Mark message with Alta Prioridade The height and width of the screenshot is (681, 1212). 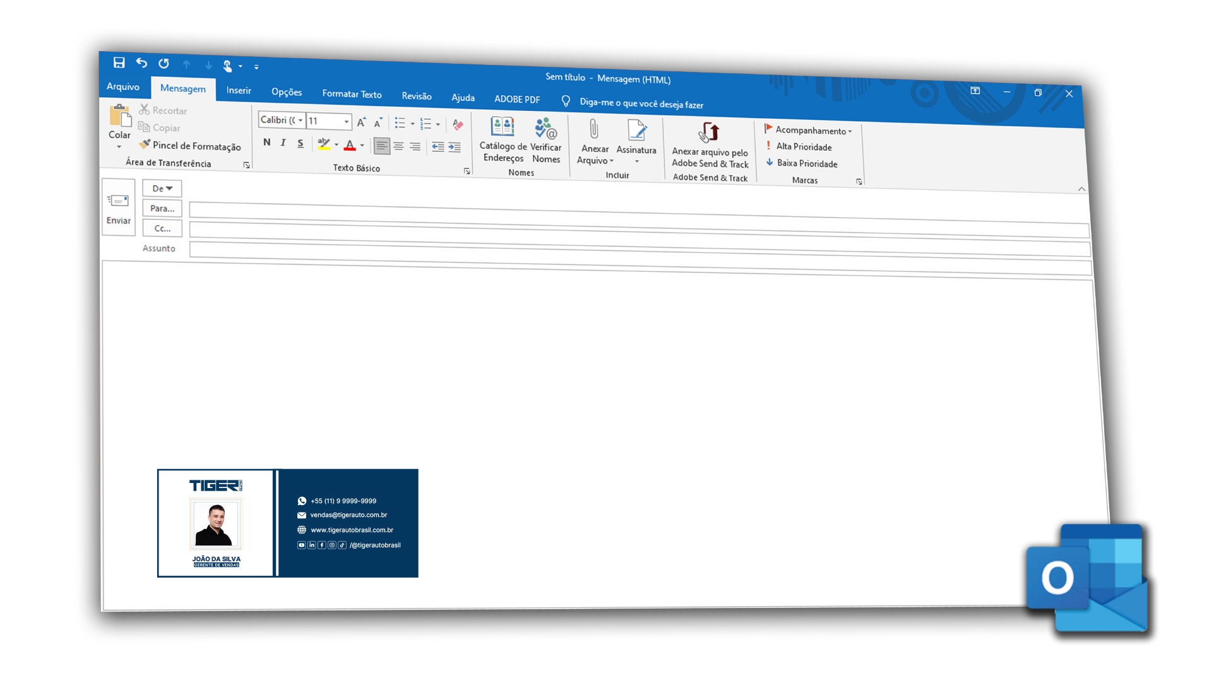click(803, 146)
